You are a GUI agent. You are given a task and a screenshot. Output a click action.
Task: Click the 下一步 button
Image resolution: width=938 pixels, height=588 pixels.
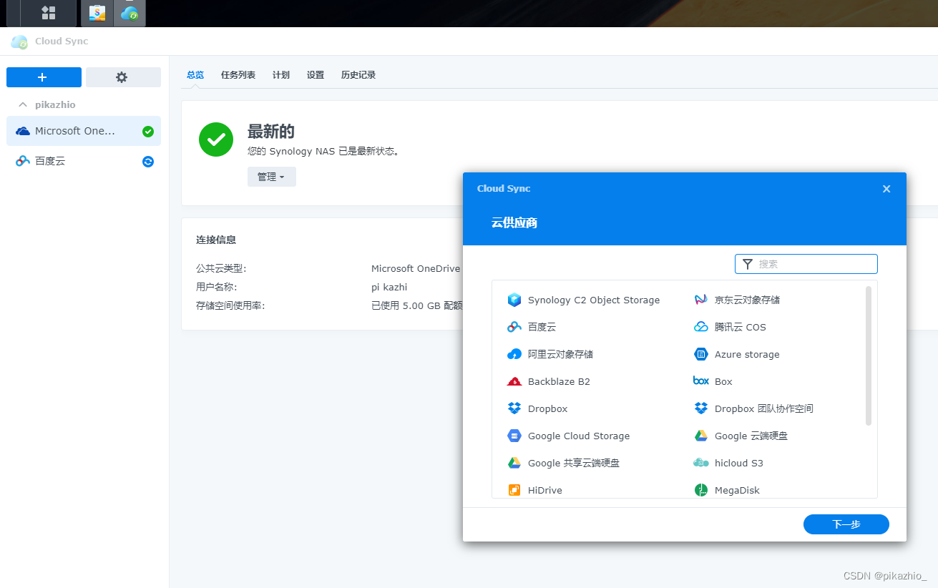(846, 524)
